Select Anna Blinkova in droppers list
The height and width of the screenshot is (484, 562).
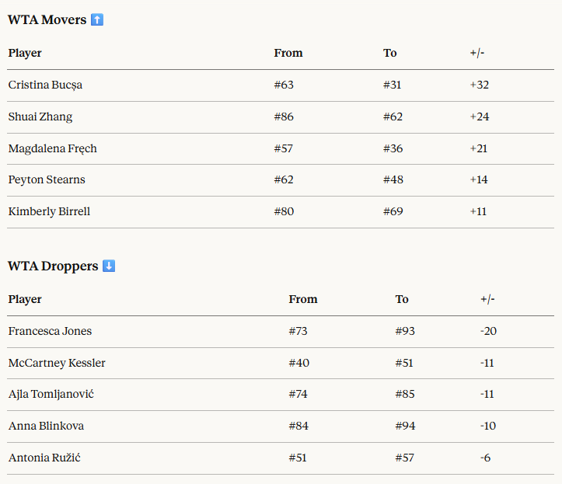[x=46, y=426]
